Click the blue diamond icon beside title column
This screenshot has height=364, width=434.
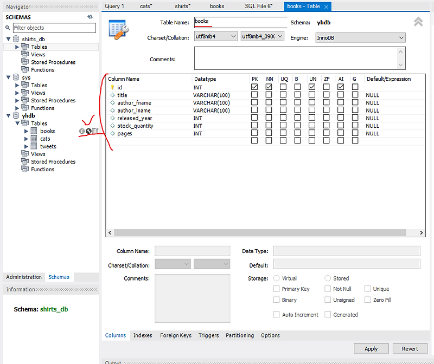pyautogui.click(x=112, y=95)
